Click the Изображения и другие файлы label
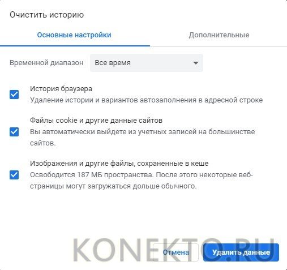 pyautogui.click(x=119, y=164)
